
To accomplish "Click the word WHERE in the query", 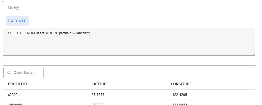I will click(x=52, y=33).
